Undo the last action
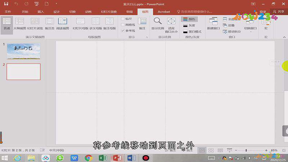This screenshot has height=162, width=288. [16, 4]
